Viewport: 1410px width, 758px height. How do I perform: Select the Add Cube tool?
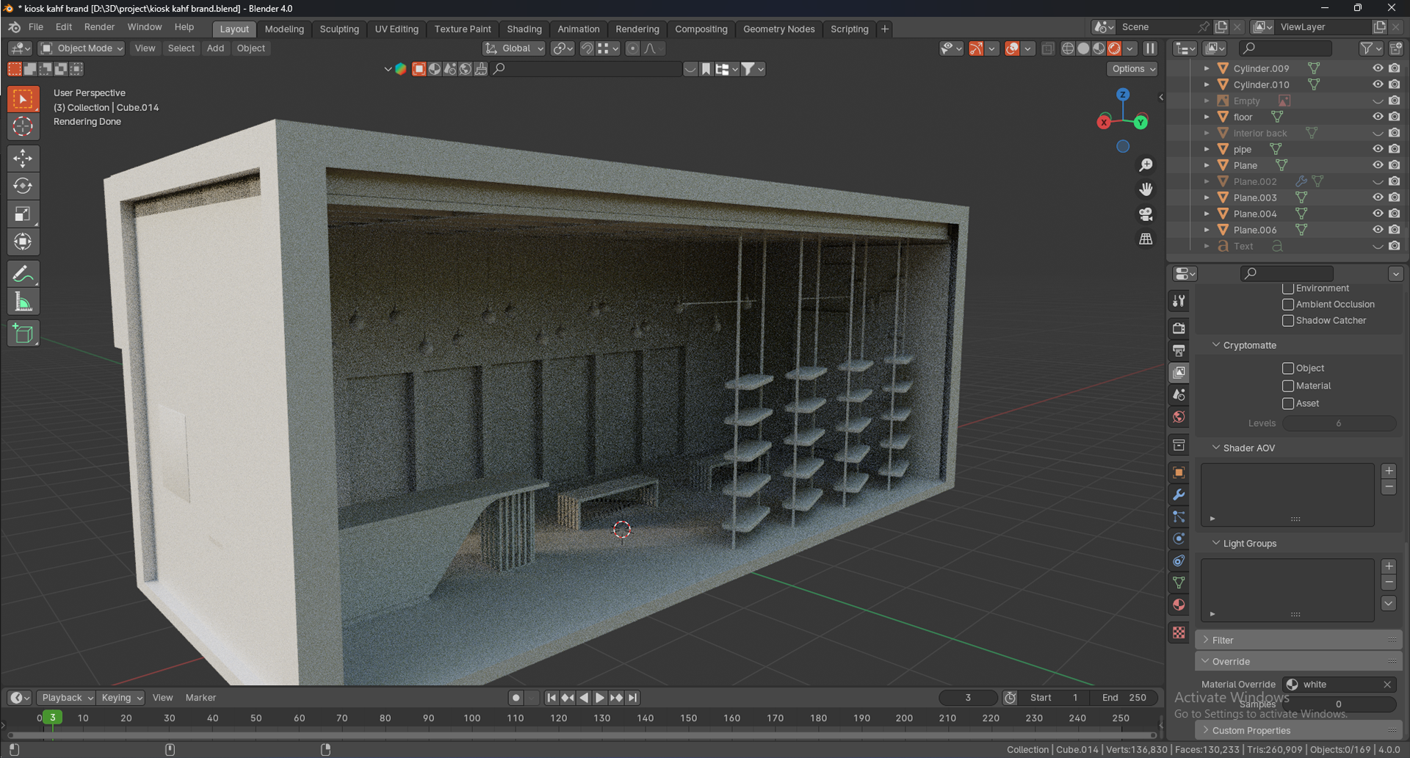(23, 333)
